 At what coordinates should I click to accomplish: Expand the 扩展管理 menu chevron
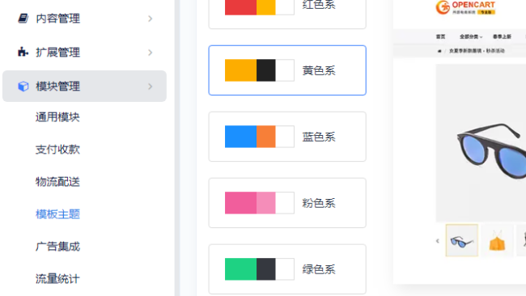(x=150, y=53)
